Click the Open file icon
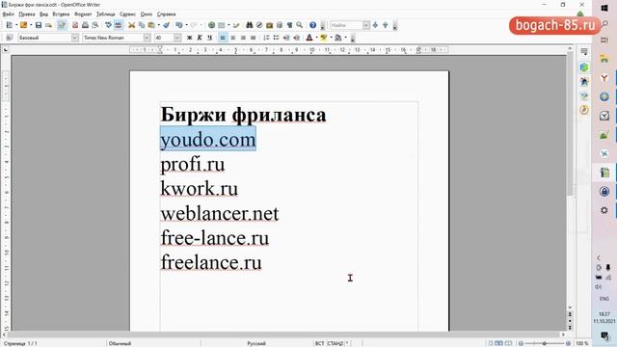Image resolution: width=617 pixels, height=347 pixels. (x=23, y=25)
